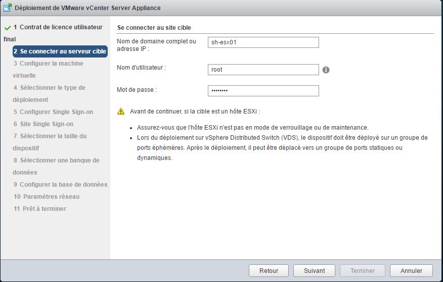Click the bullet about mode de verrouillage
The height and width of the screenshot is (282, 443).
tap(252, 128)
